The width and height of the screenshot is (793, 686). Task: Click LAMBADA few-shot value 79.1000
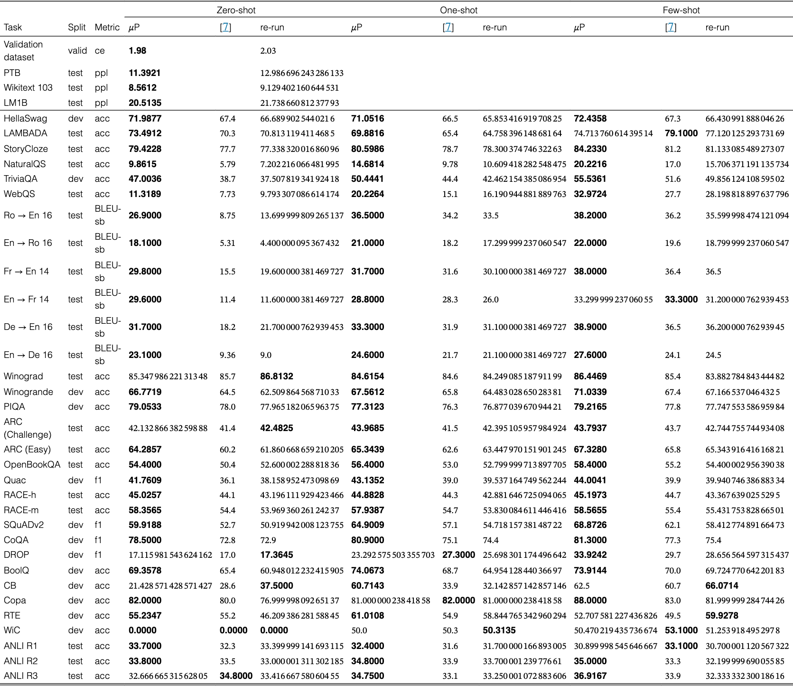(x=681, y=133)
